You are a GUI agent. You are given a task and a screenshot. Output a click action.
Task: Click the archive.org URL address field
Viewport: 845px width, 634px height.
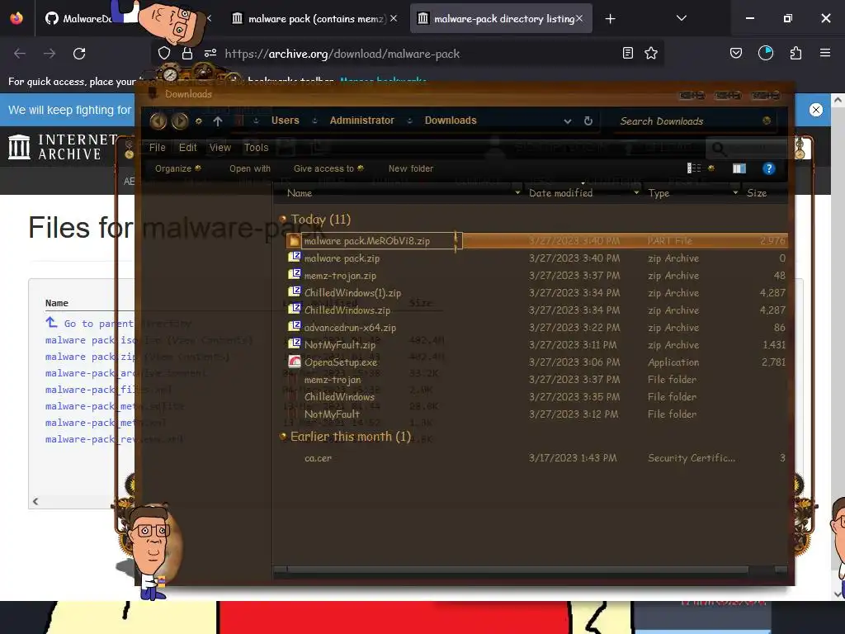click(x=342, y=54)
